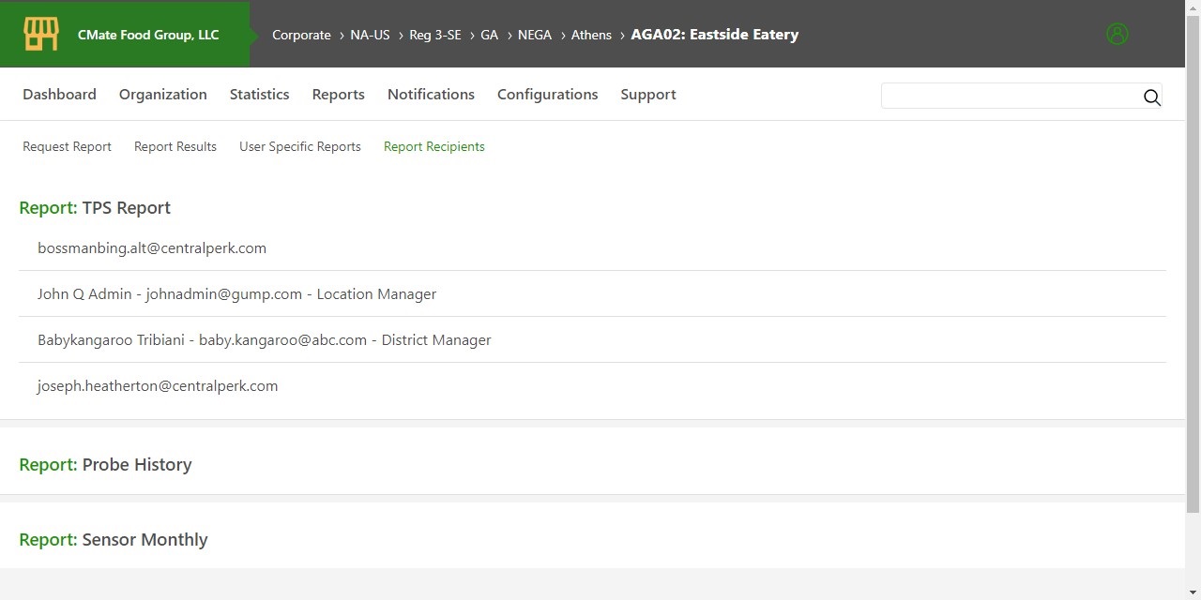This screenshot has height=600, width=1201.
Task: Open the Organization menu
Action: (162, 94)
